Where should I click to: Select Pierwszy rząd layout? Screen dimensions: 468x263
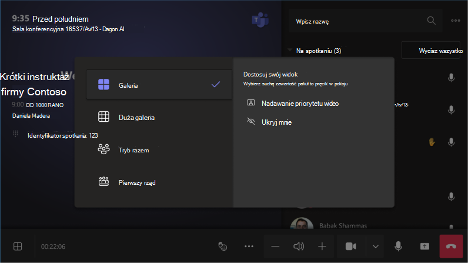[159, 182]
